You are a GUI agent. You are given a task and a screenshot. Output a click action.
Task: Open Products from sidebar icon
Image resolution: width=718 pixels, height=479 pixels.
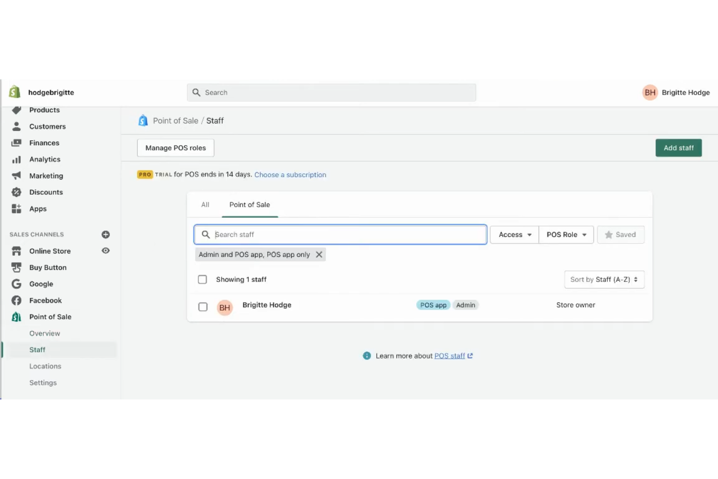pos(16,110)
